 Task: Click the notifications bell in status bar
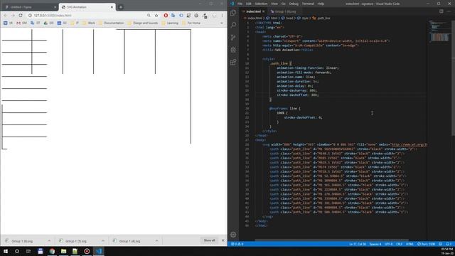pyautogui.click(x=449, y=244)
